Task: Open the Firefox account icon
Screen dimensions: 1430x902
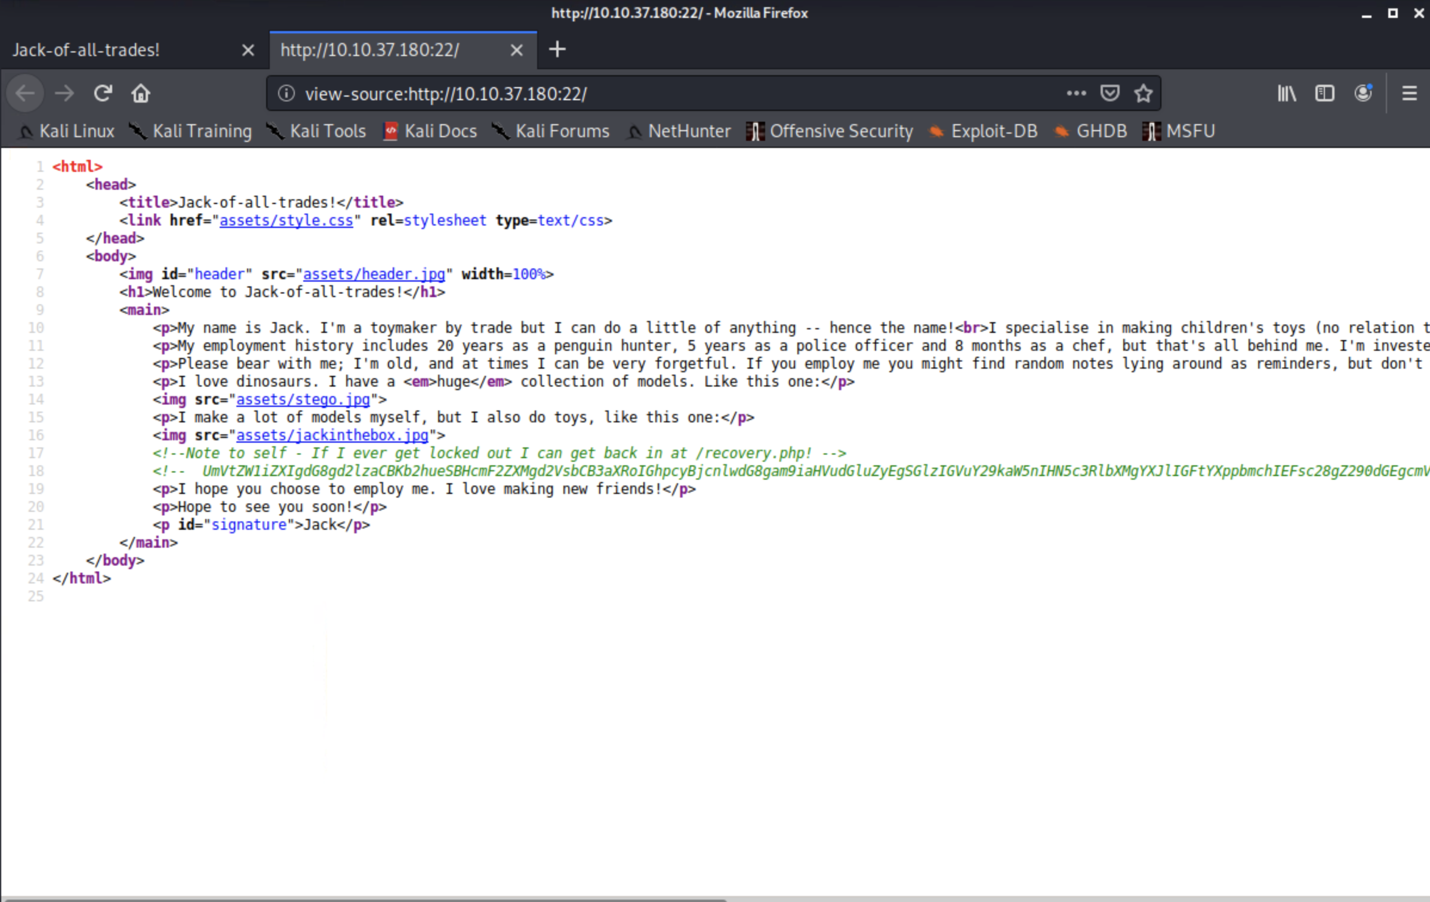Action: click(1363, 94)
